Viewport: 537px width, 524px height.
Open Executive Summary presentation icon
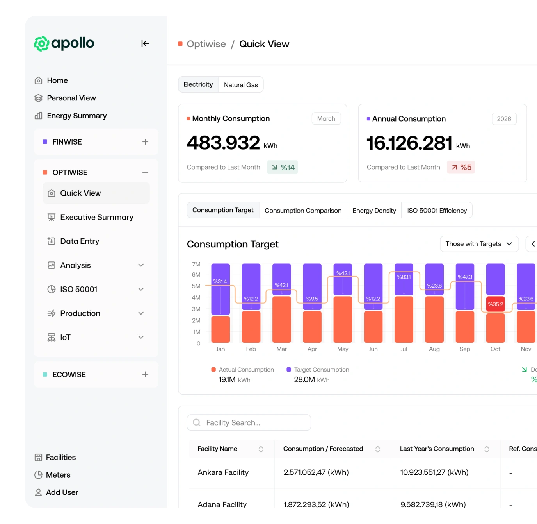(51, 217)
